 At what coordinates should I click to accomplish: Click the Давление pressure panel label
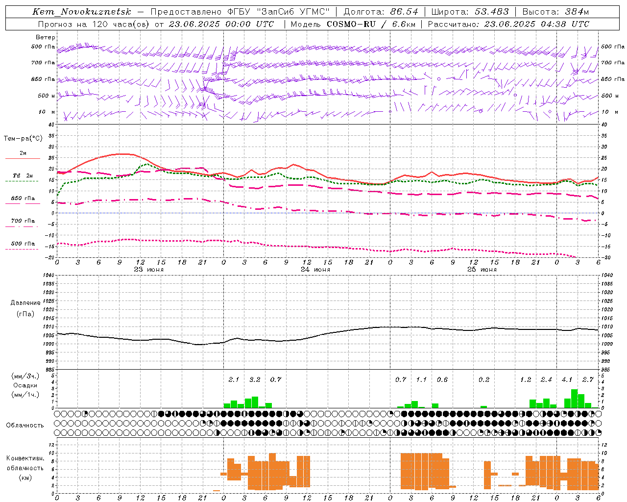[x=25, y=302]
